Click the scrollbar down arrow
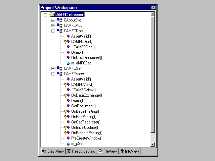Viewport: 215px width, 161px height. coord(153,144)
